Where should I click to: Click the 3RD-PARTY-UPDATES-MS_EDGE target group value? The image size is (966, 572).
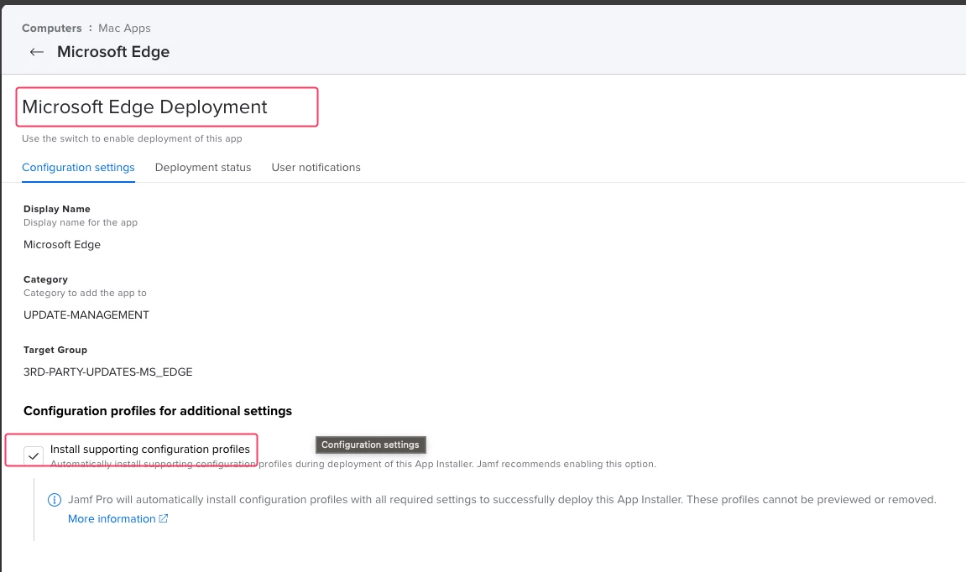(x=107, y=372)
